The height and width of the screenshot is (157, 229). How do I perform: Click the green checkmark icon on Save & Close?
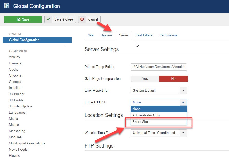tap(48, 19)
